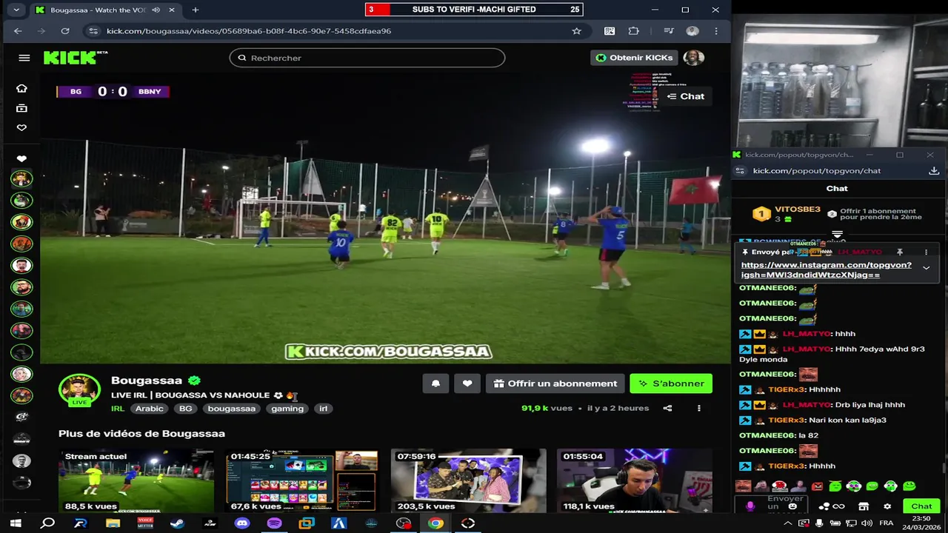The height and width of the screenshot is (533, 948).
Task: Select the Arabic tag
Action: (149, 409)
